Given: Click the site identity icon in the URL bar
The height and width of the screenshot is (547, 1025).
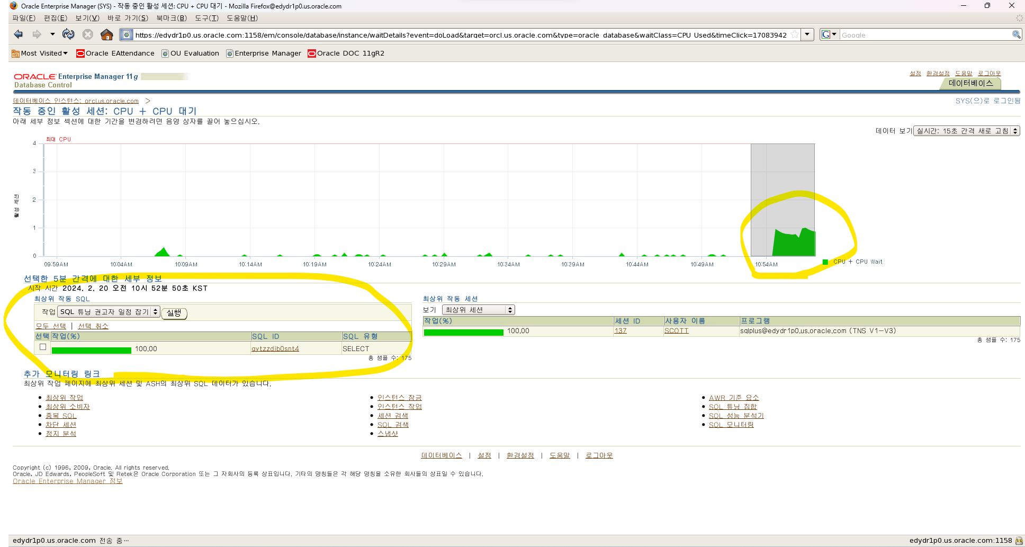Looking at the screenshot, I should pos(127,35).
